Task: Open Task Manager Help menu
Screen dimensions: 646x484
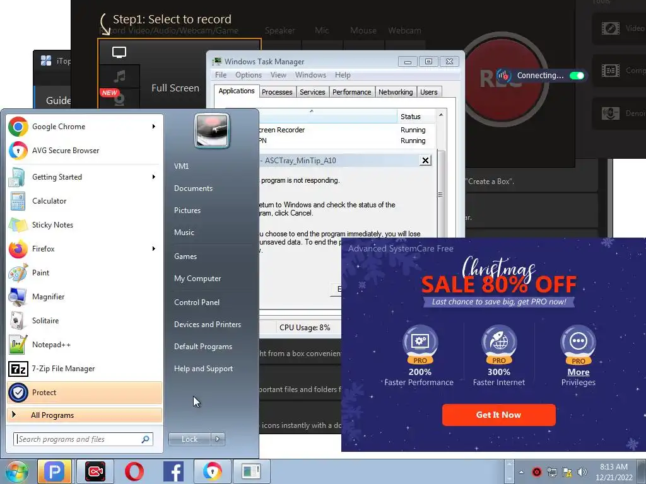Action: (x=343, y=75)
